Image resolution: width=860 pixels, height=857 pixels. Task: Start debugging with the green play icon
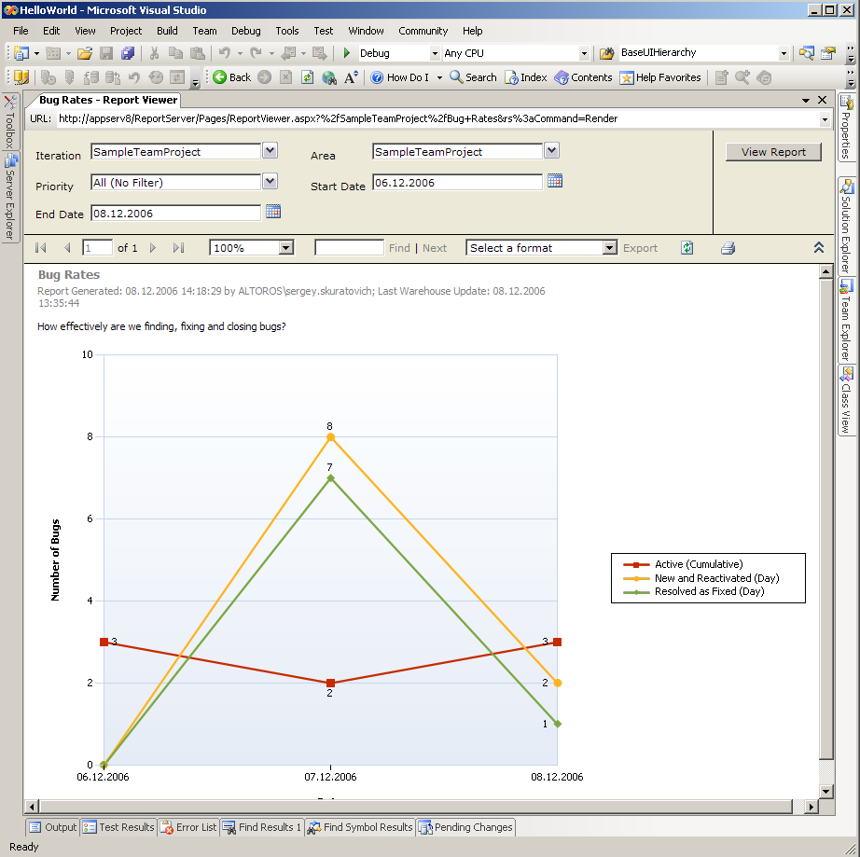347,52
